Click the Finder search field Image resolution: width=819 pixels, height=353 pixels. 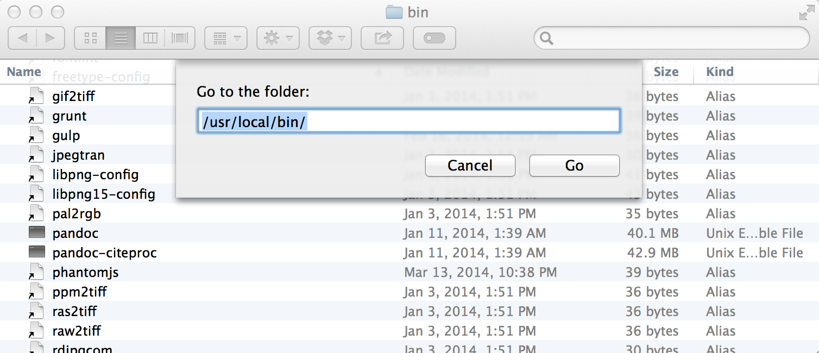[x=672, y=38]
